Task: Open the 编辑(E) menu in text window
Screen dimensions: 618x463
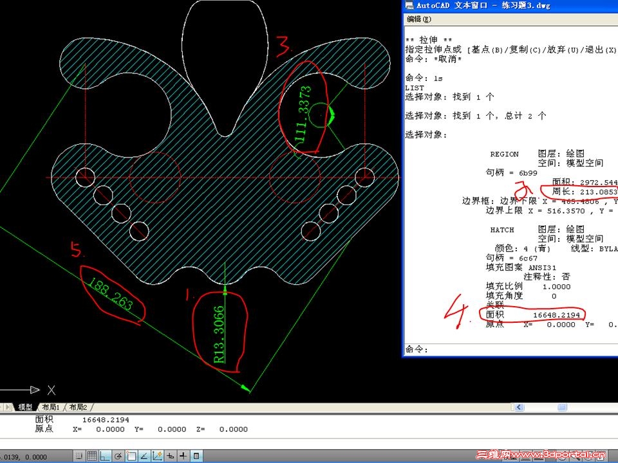Action: click(419, 19)
